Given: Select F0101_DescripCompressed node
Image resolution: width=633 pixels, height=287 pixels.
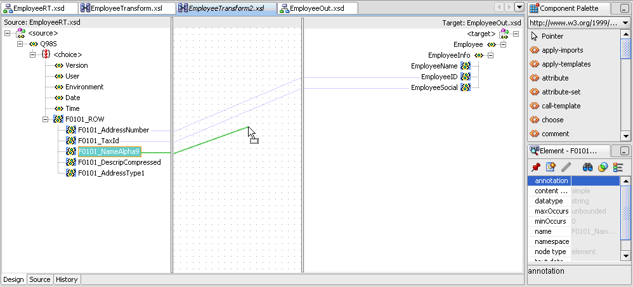Looking at the screenshot, I should point(119,162).
